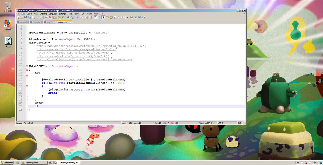Image resolution: width=323 pixels, height=165 pixels.
Task: Open the File menu
Action: 18,14
